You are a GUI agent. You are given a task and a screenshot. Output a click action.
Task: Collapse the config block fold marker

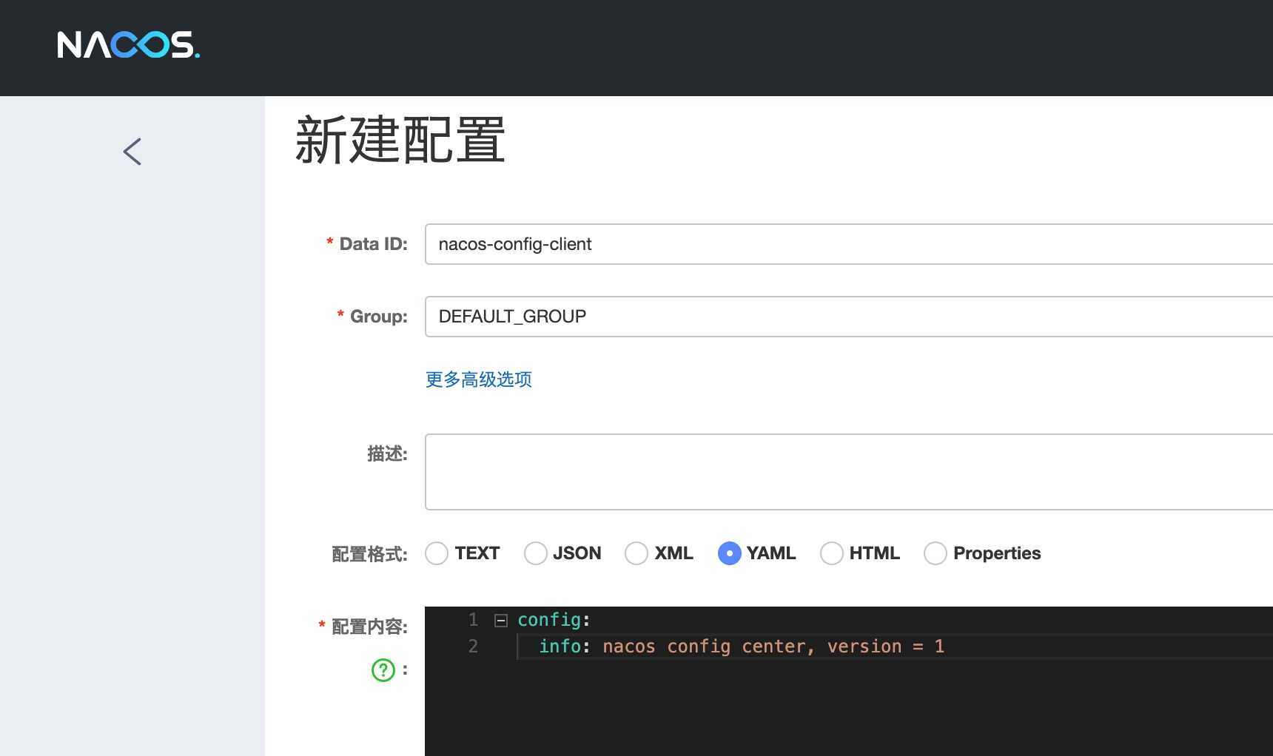[501, 621]
